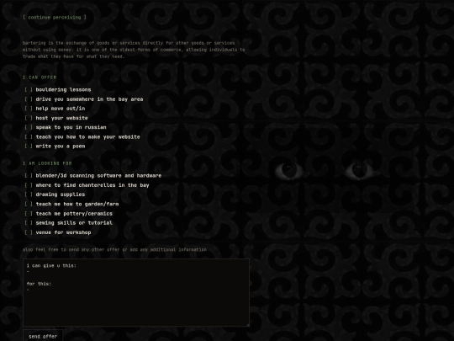The width and height of the screenshot is (454, 341).
Task: Click the also feel free to send text
Action: pyautogui.click(x=114, y=250)
